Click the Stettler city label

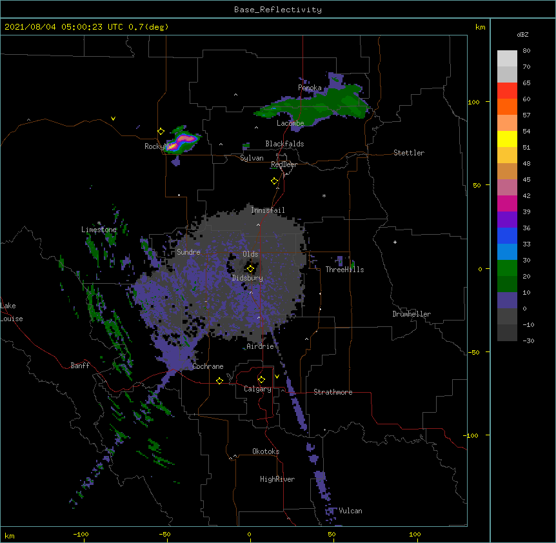click(409, 153)
